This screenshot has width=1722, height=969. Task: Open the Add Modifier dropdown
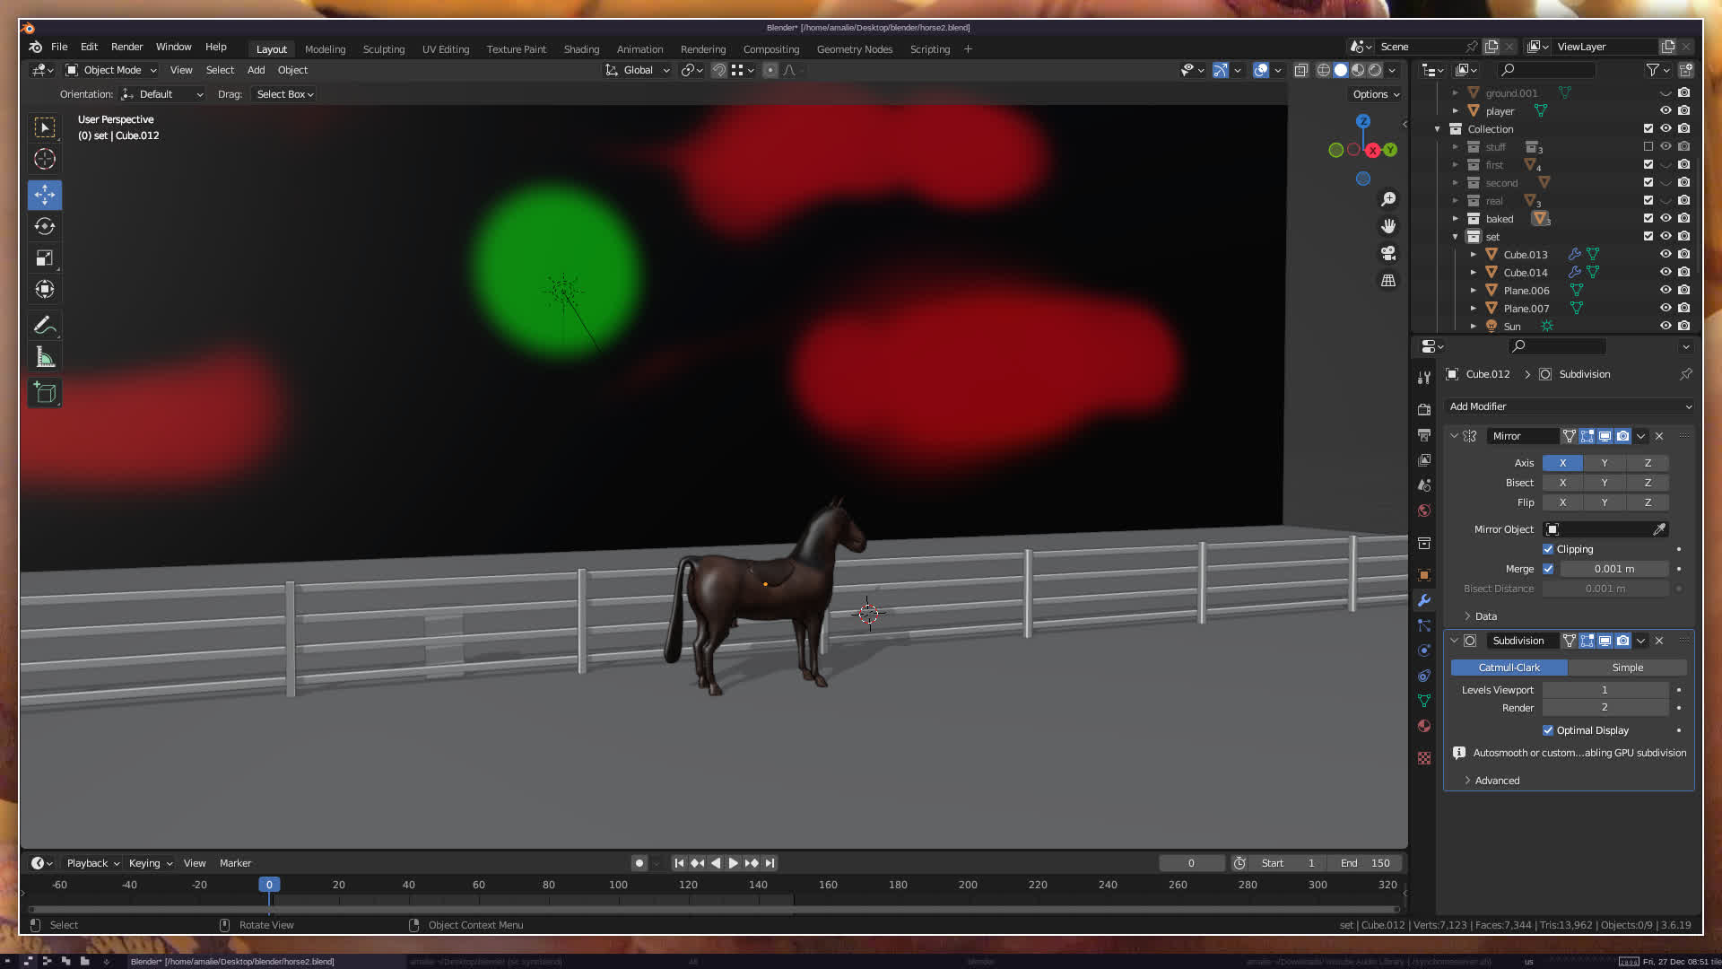(1570, 406)
